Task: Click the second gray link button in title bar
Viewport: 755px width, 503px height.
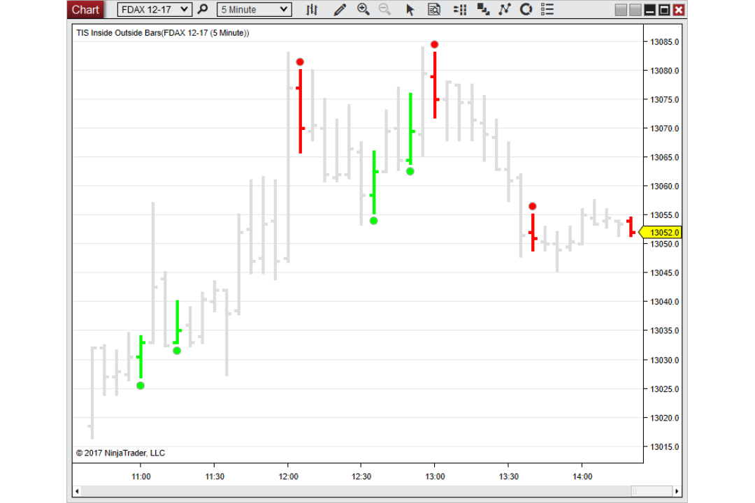Action: tap(635, 10)
